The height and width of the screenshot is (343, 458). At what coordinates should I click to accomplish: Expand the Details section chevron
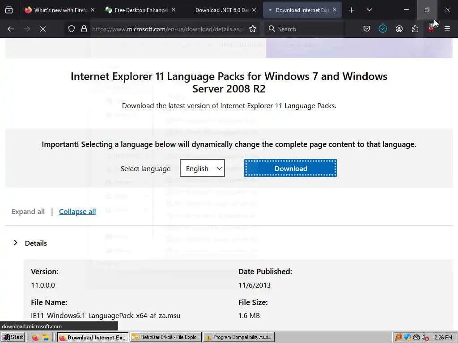(16, 243)
